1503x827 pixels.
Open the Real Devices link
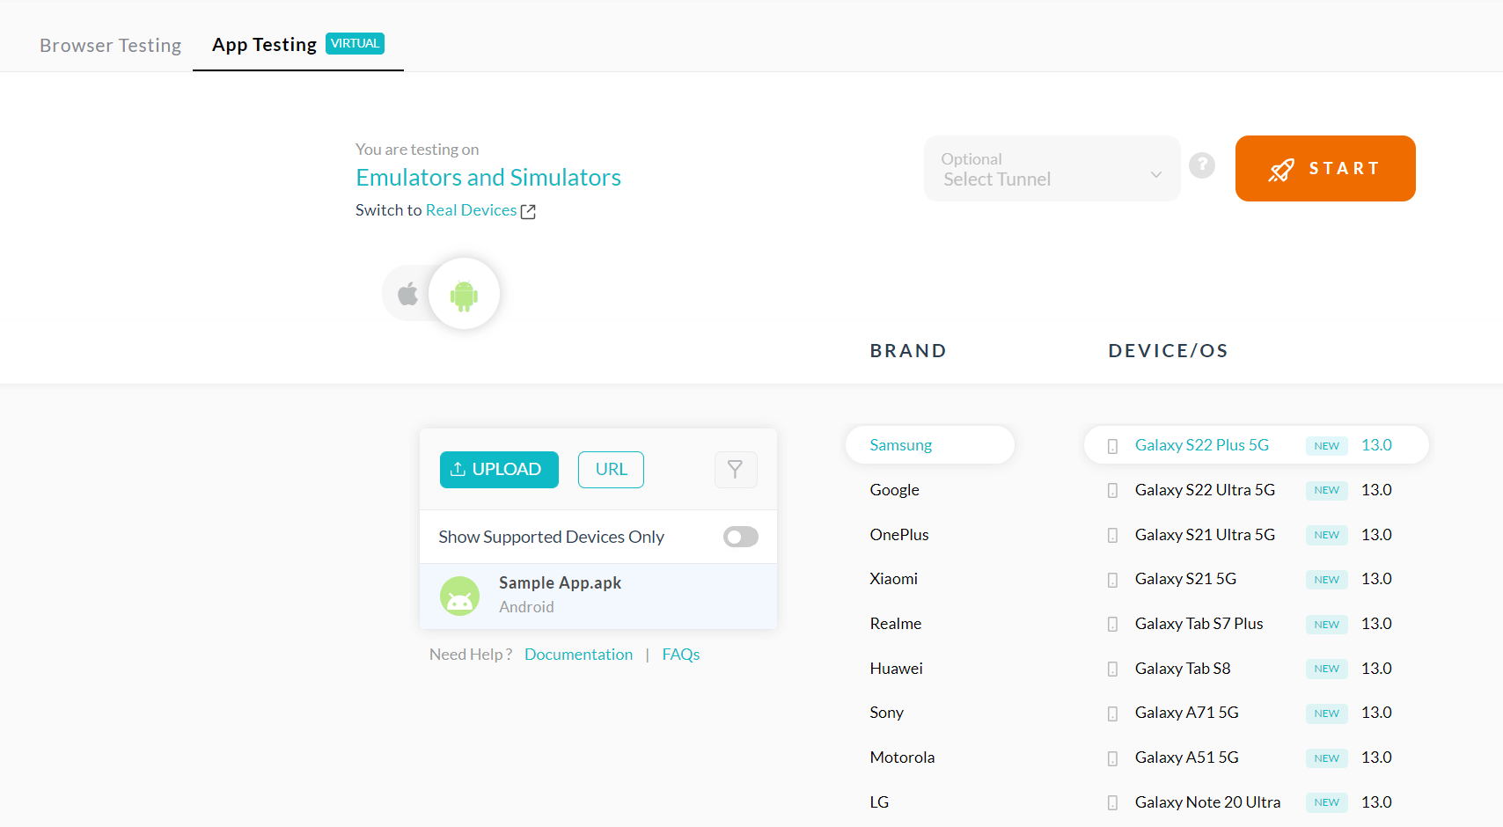click(471, 210)
